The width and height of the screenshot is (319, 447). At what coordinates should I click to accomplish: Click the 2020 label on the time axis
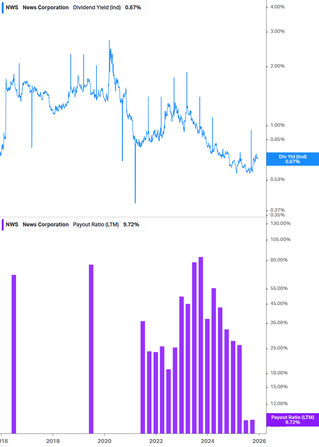(104, 441)
